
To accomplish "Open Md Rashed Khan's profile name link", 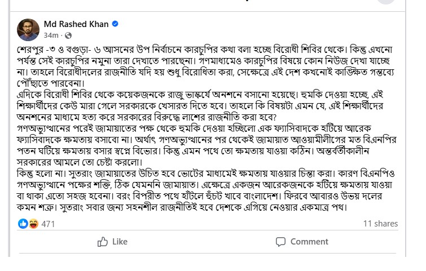I will click(76, 24).
